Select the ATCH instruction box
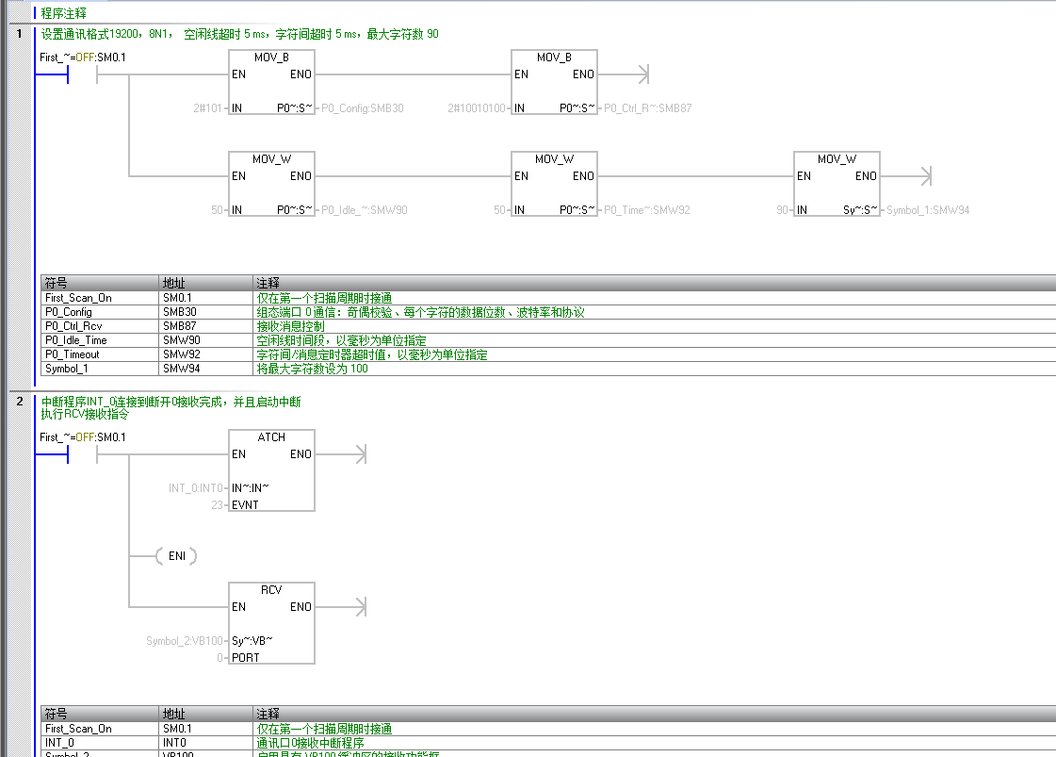The image size is (1056, 757). 271,469
